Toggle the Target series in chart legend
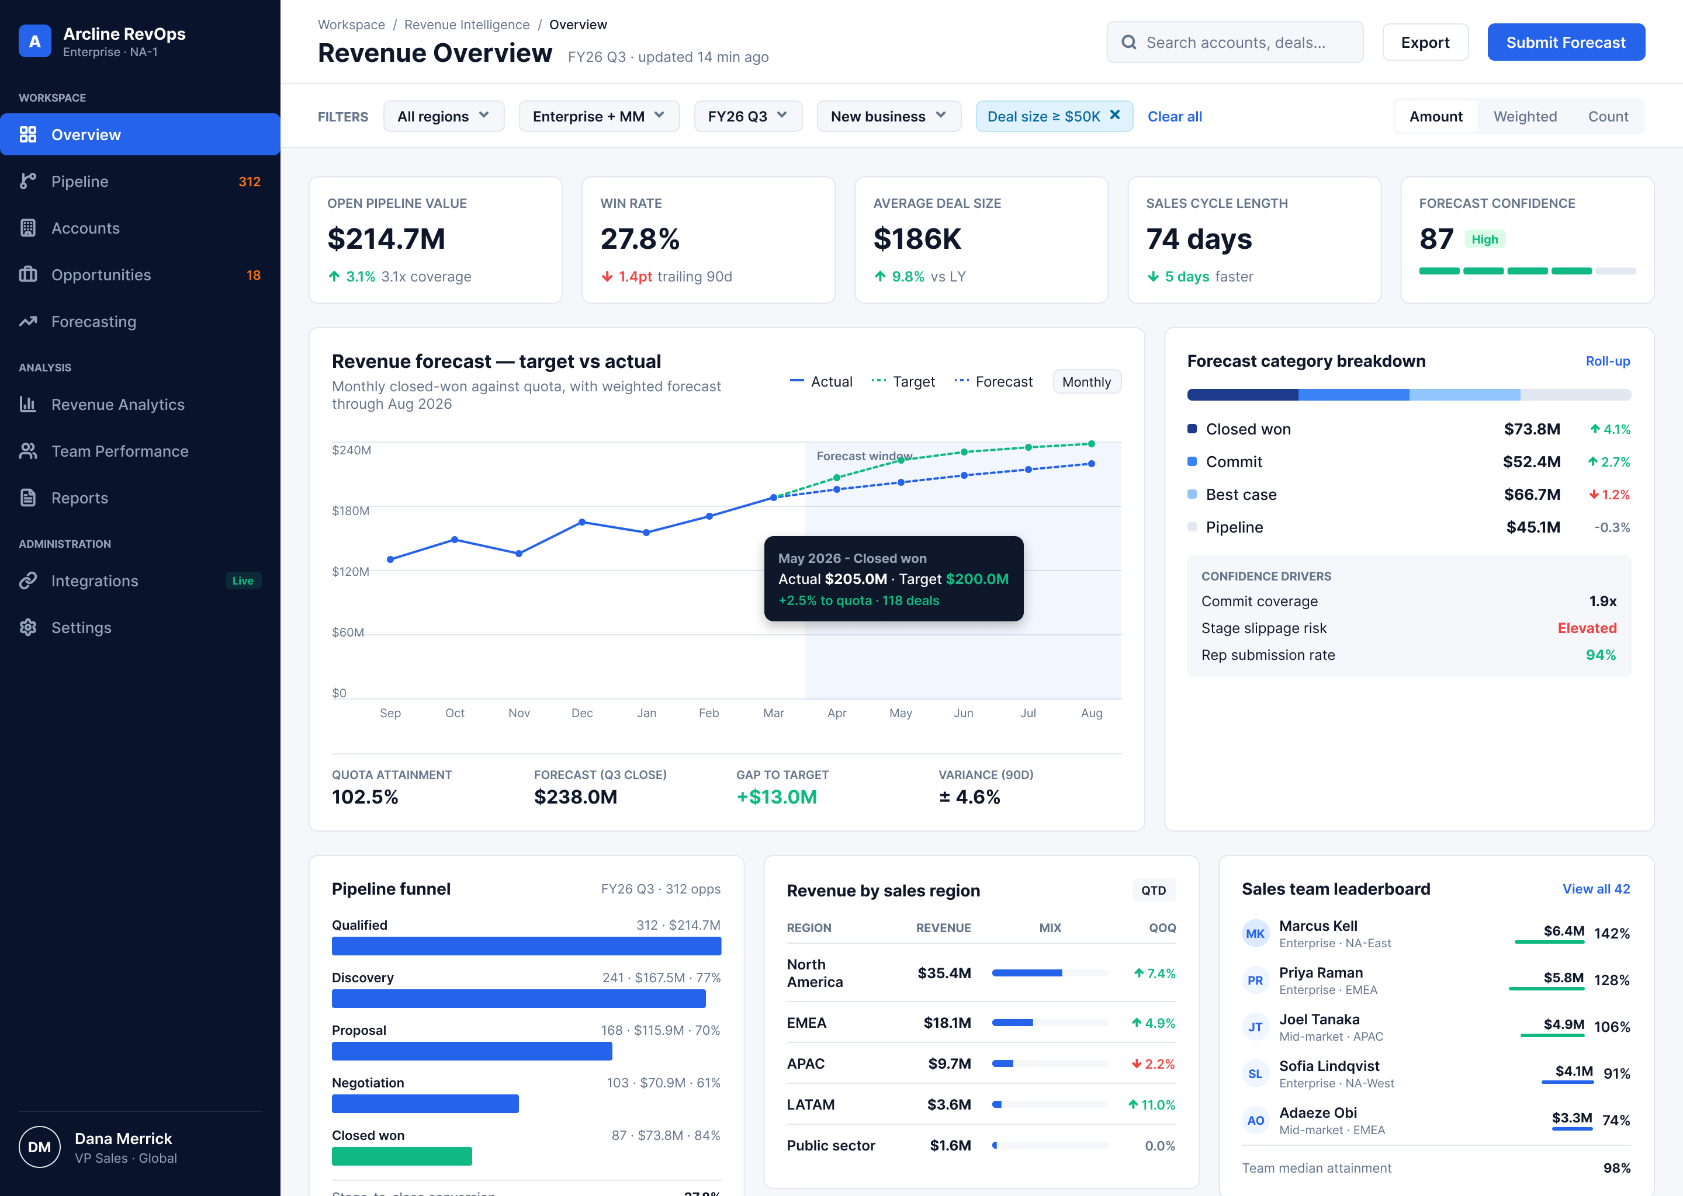Image resolution: width=1683 pixels, height=1196 pixels. click(x=903, y=381)
